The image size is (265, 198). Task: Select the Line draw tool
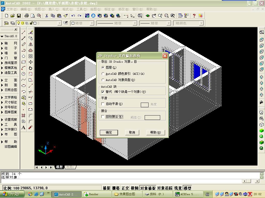pos(24,32)
